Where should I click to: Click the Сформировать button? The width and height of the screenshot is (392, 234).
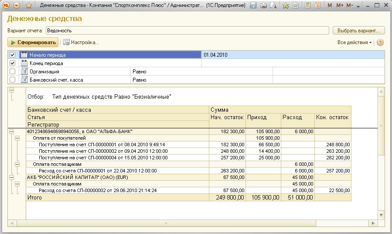[x=33, y=43]
